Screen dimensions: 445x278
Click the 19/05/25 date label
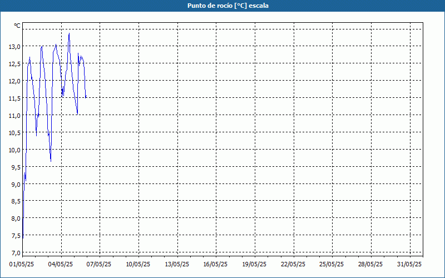coord(255,264)
